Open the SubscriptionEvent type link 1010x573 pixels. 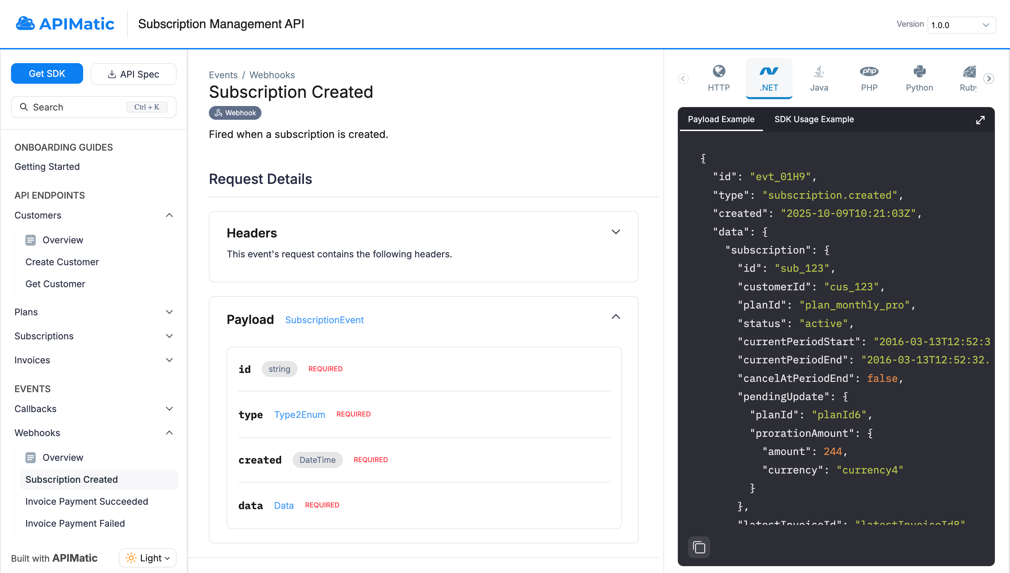click(324, 320)
